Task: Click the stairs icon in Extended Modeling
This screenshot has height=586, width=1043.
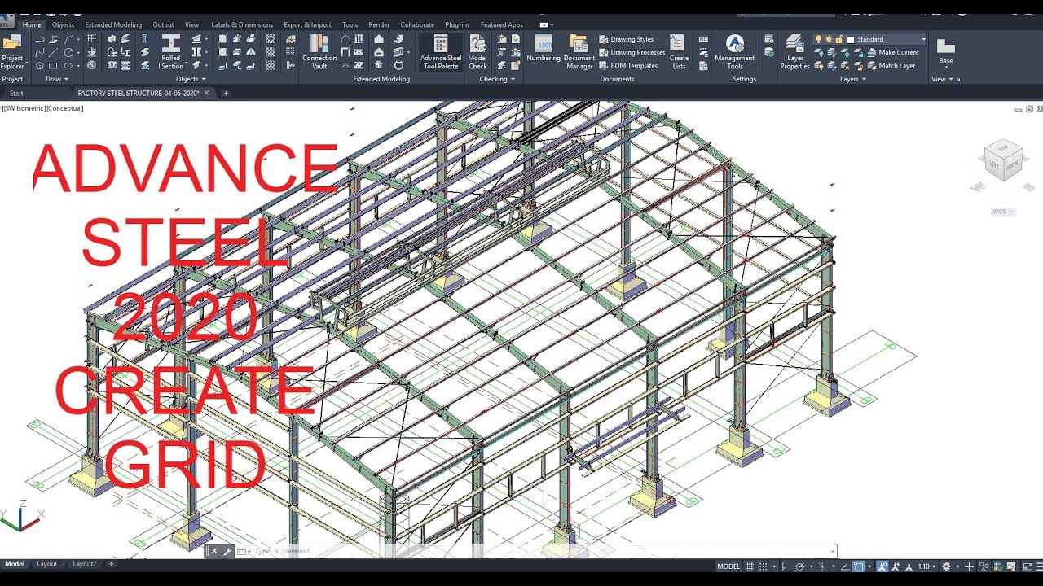Action: tap(398, 39)
